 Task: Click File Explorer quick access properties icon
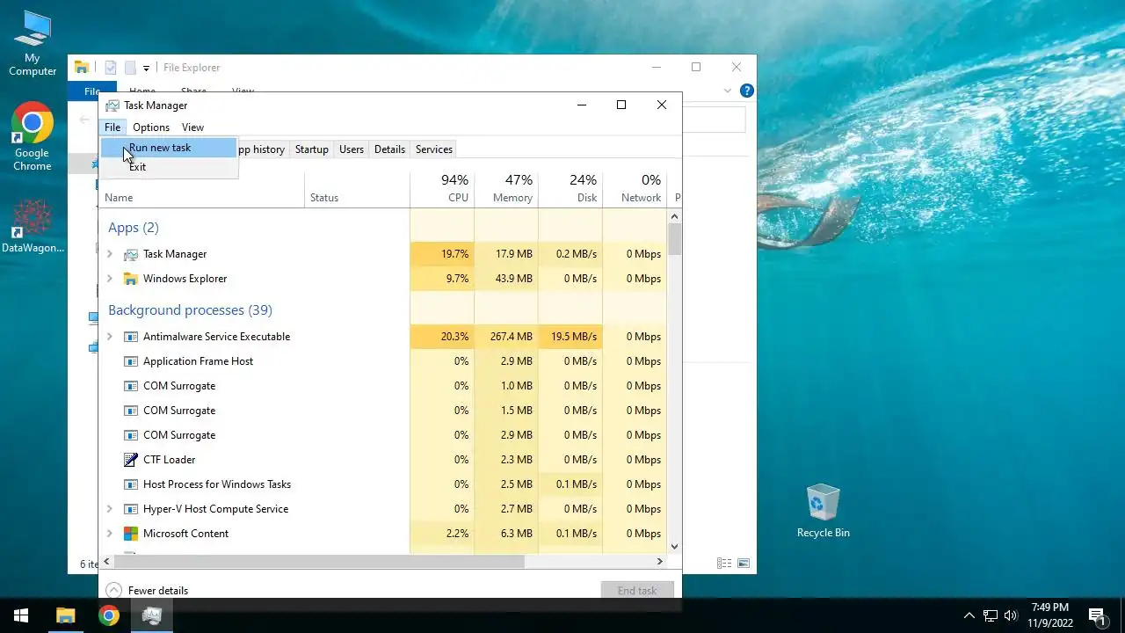(x=111, y=68)
